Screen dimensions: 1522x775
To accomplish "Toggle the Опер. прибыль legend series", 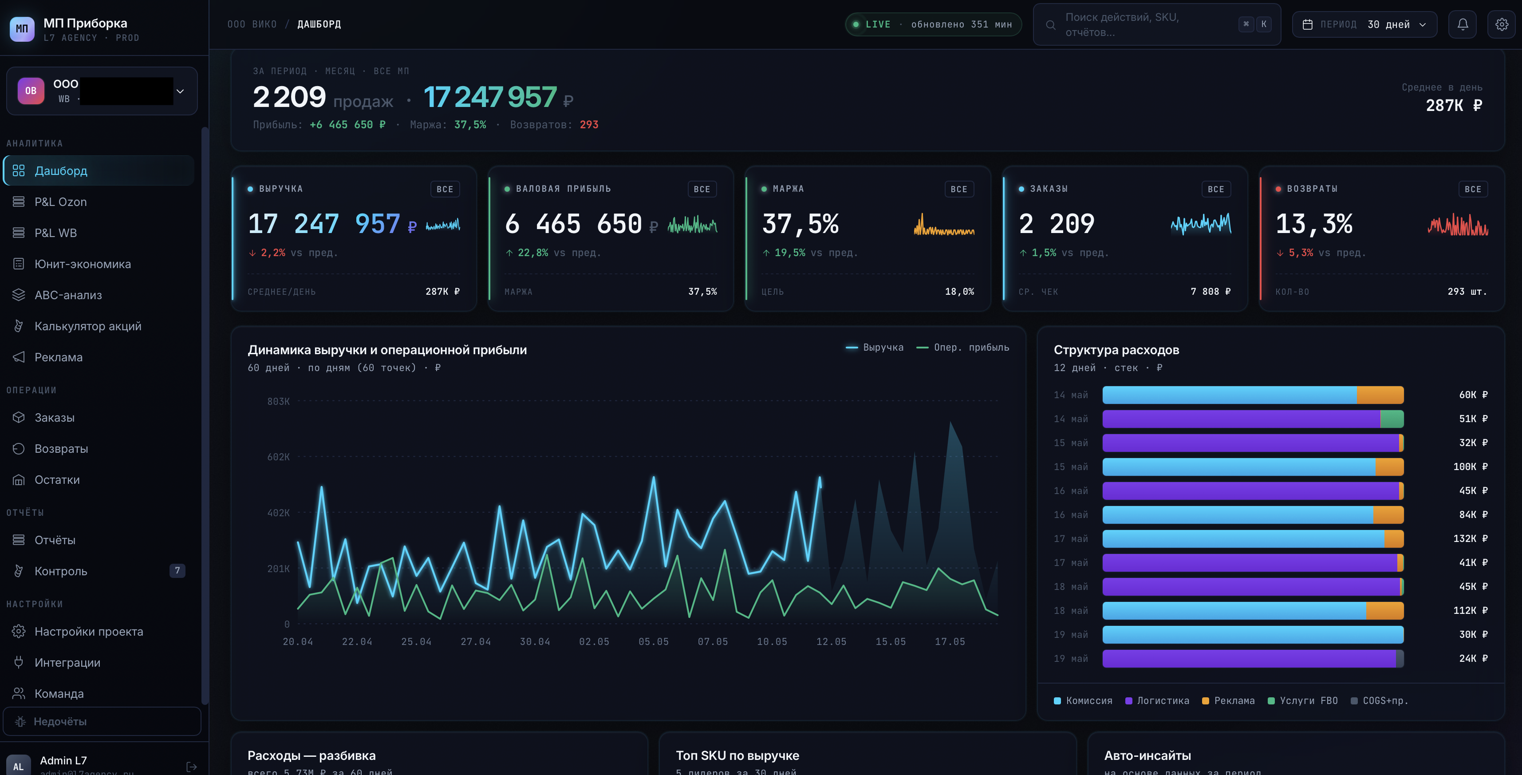I will pos(962,347).
